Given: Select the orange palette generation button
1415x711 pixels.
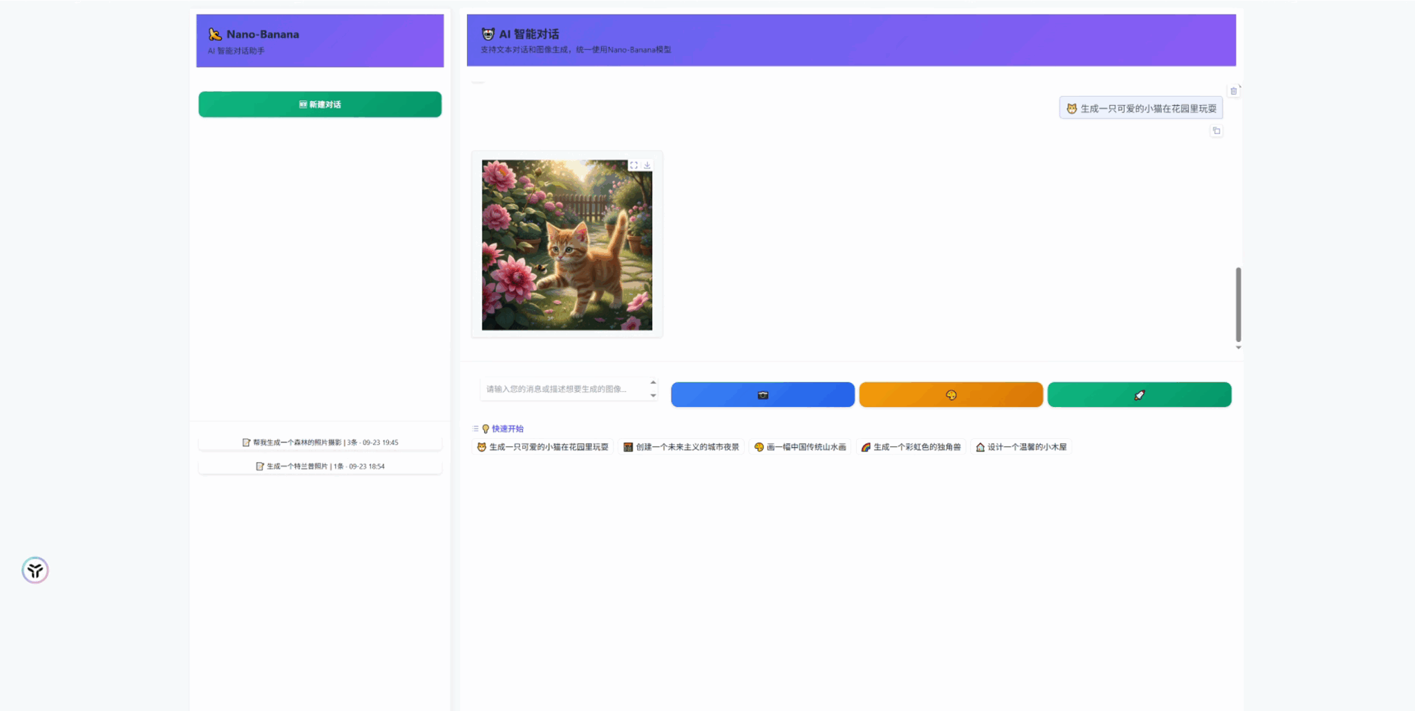Looking at the screenshot, I should [951, 395].
